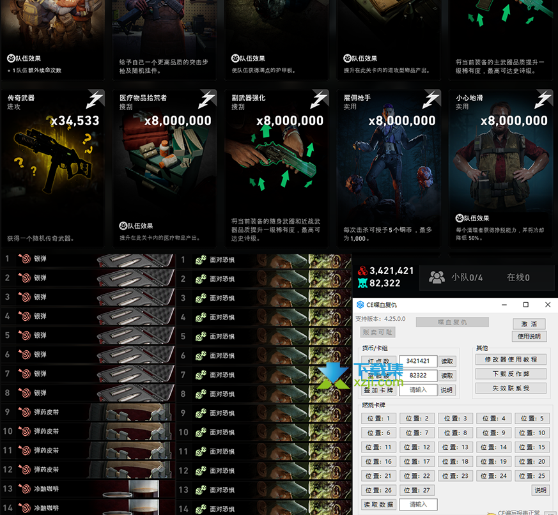The image size is (558, 515).
Task: Click the lightning bolt on 副武器强化 card
Action: [319, 99]
